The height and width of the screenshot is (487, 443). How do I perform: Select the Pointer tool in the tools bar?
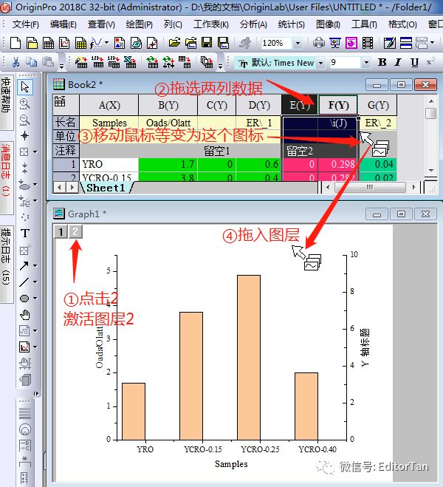25,87
